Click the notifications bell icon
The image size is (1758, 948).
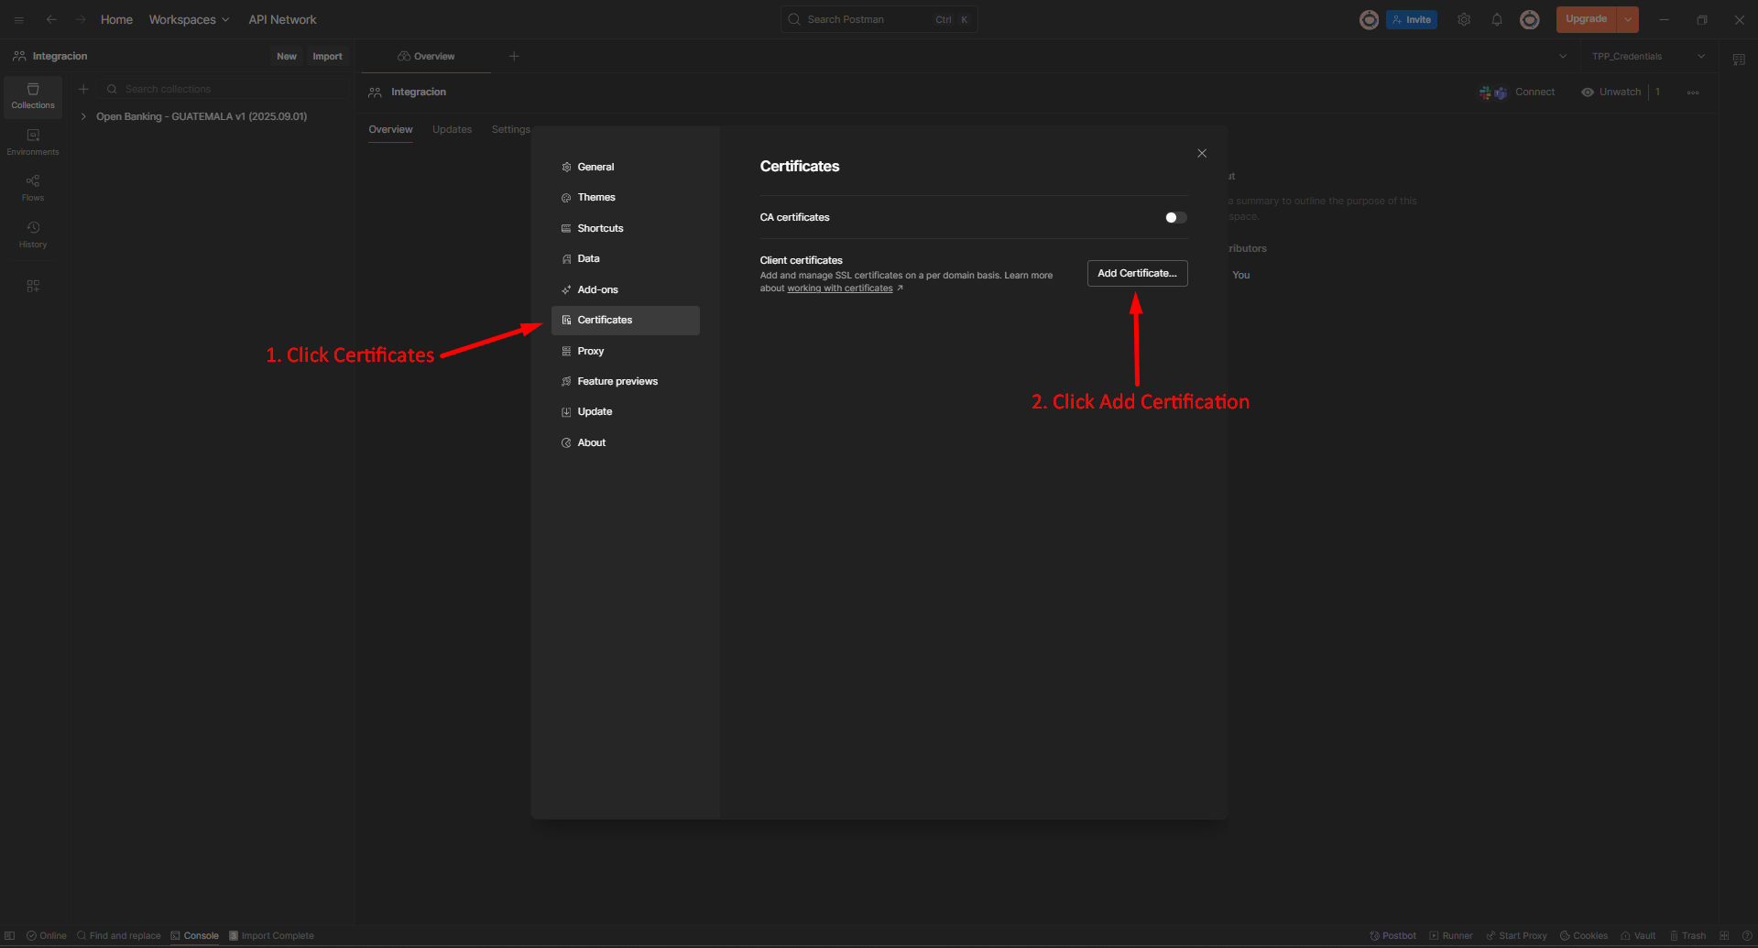point(1497,19)
